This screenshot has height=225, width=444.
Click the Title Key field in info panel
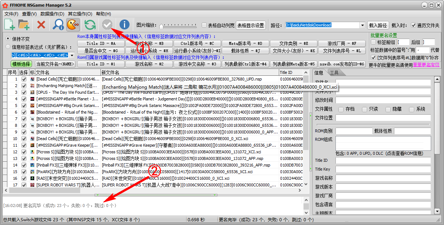(383, 169)
